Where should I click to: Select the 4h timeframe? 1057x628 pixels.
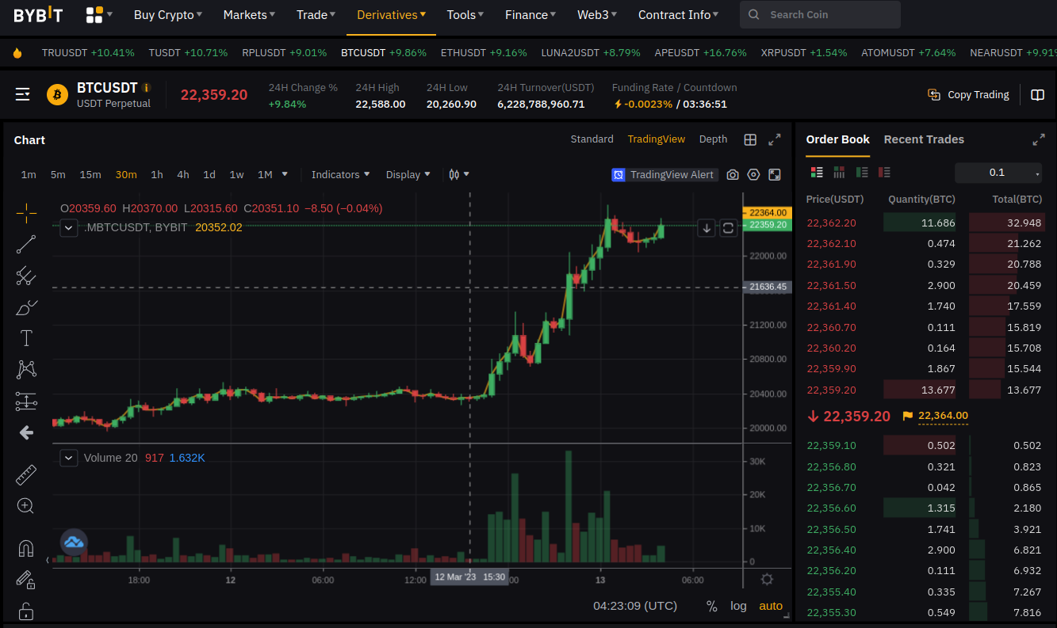183,174
